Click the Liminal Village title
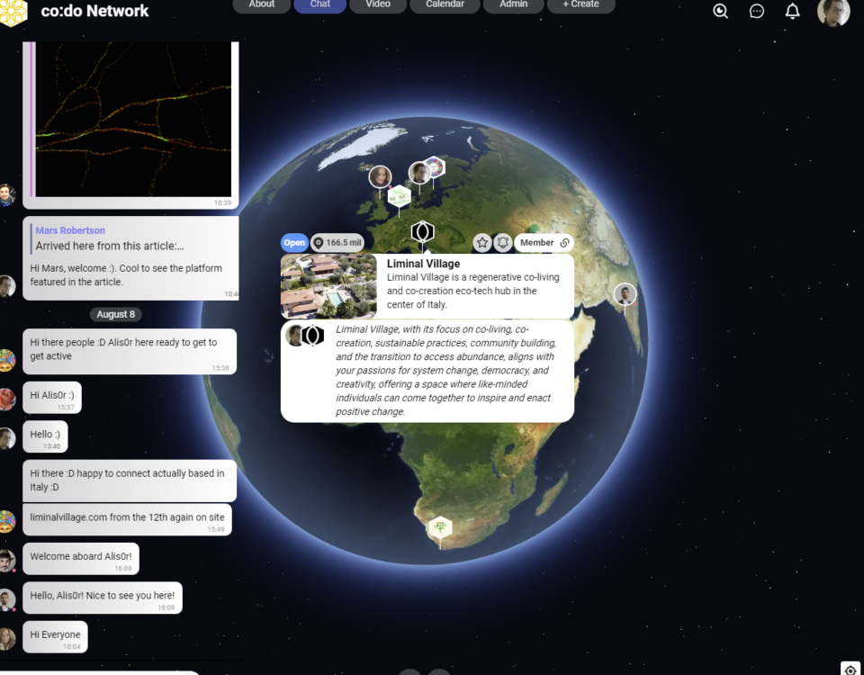The image size is (864, 675). pyautogui.click(x=423, y=264)
